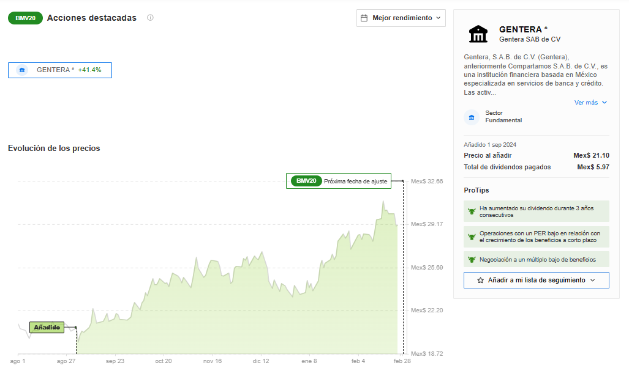Click the price chart peak in February
This screenshot has width=629, height=371.
(383, 201)
